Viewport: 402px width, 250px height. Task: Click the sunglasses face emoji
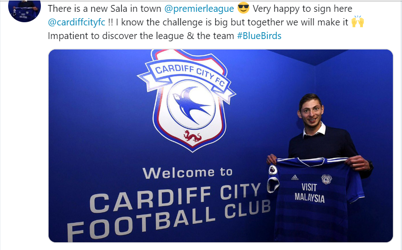243,8
